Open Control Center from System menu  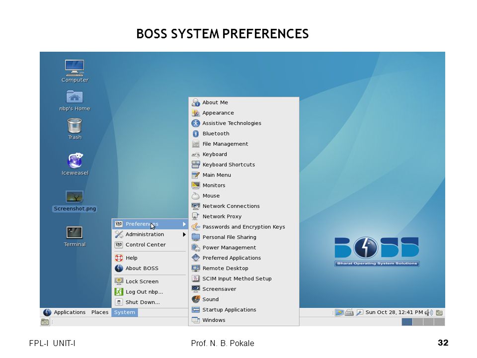pos(150,245)
